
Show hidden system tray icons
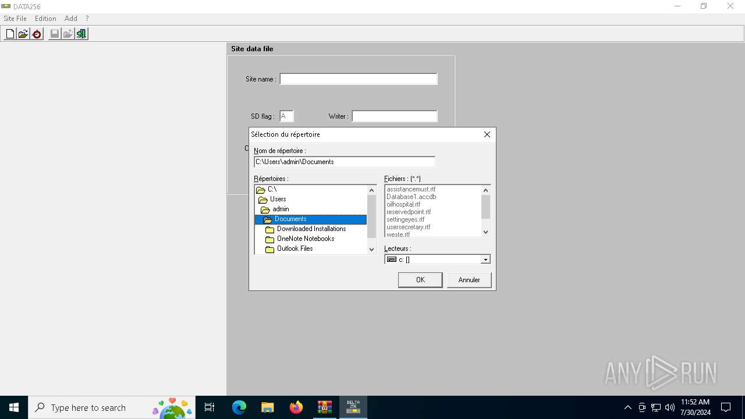point(627,407)
